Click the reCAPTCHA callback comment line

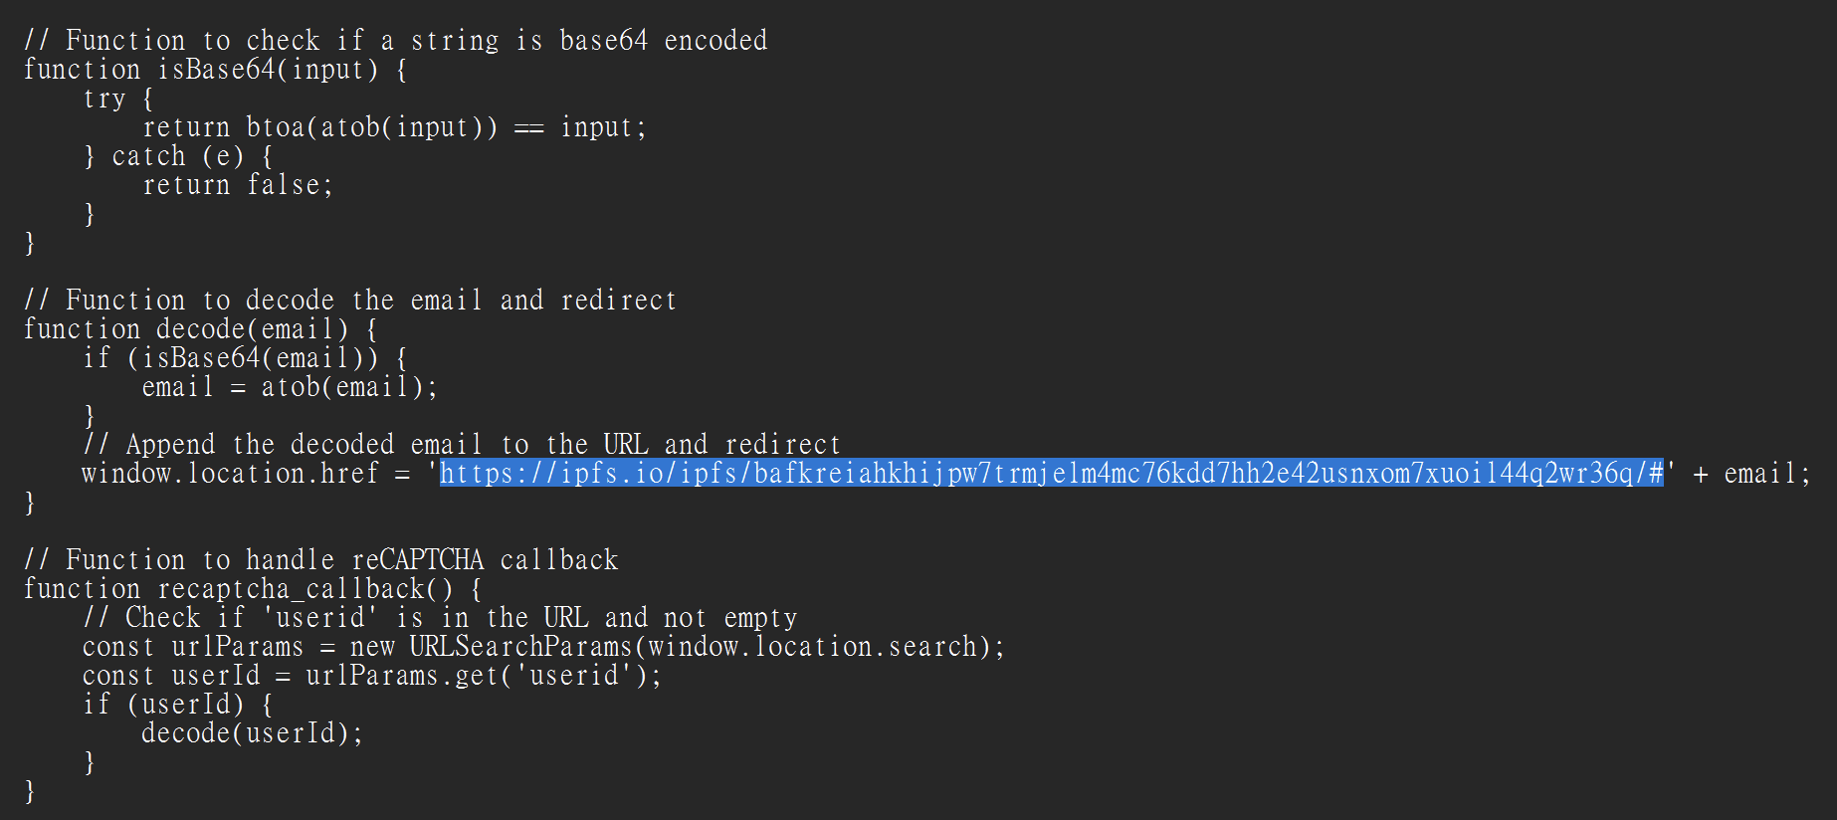(x=320, y=560)
